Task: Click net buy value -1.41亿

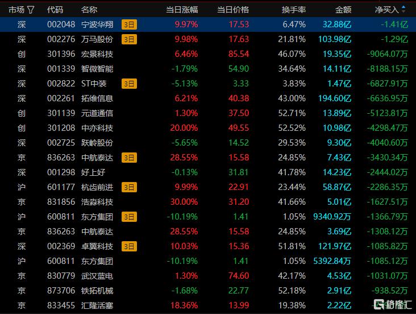Action: (x=394, y=24)
